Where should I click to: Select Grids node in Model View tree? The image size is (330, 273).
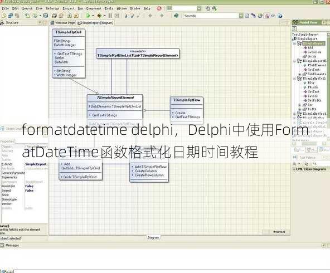[312, 56]
